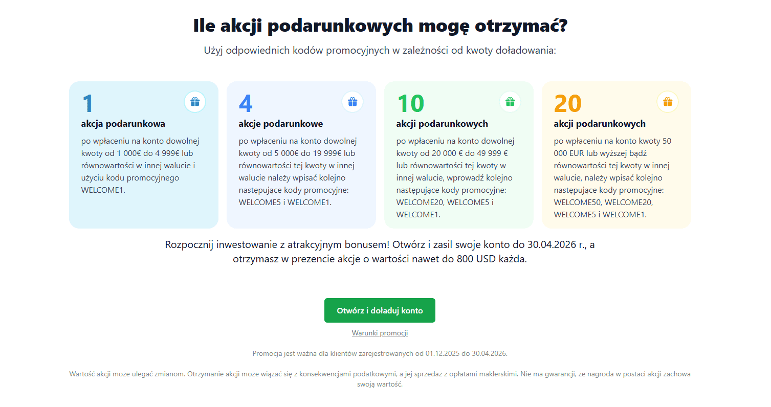Click the "Rozpocznij inwestowanie z atrakcyjnym bonusem" paragraph
The height and width of the screenshot is (407, 771).
click(x=380, y=252)
